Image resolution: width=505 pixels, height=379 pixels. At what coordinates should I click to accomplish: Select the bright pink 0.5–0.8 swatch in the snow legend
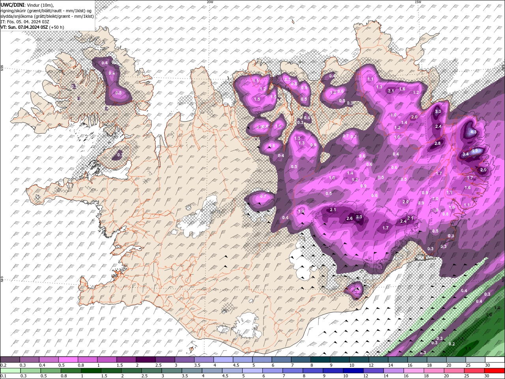(x=68, y=360)
